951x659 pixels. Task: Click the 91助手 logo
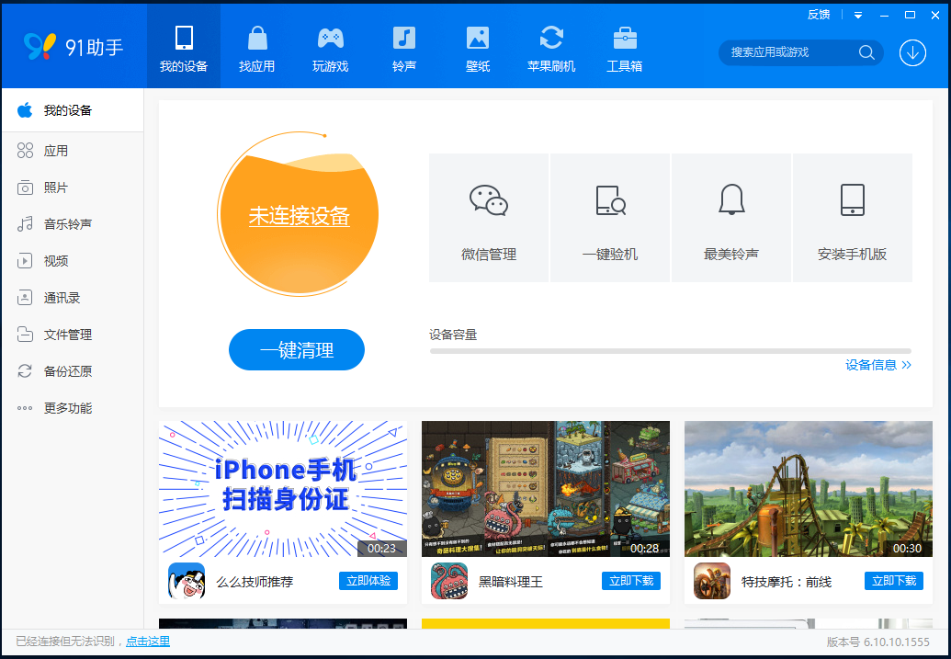coord(74,47)
